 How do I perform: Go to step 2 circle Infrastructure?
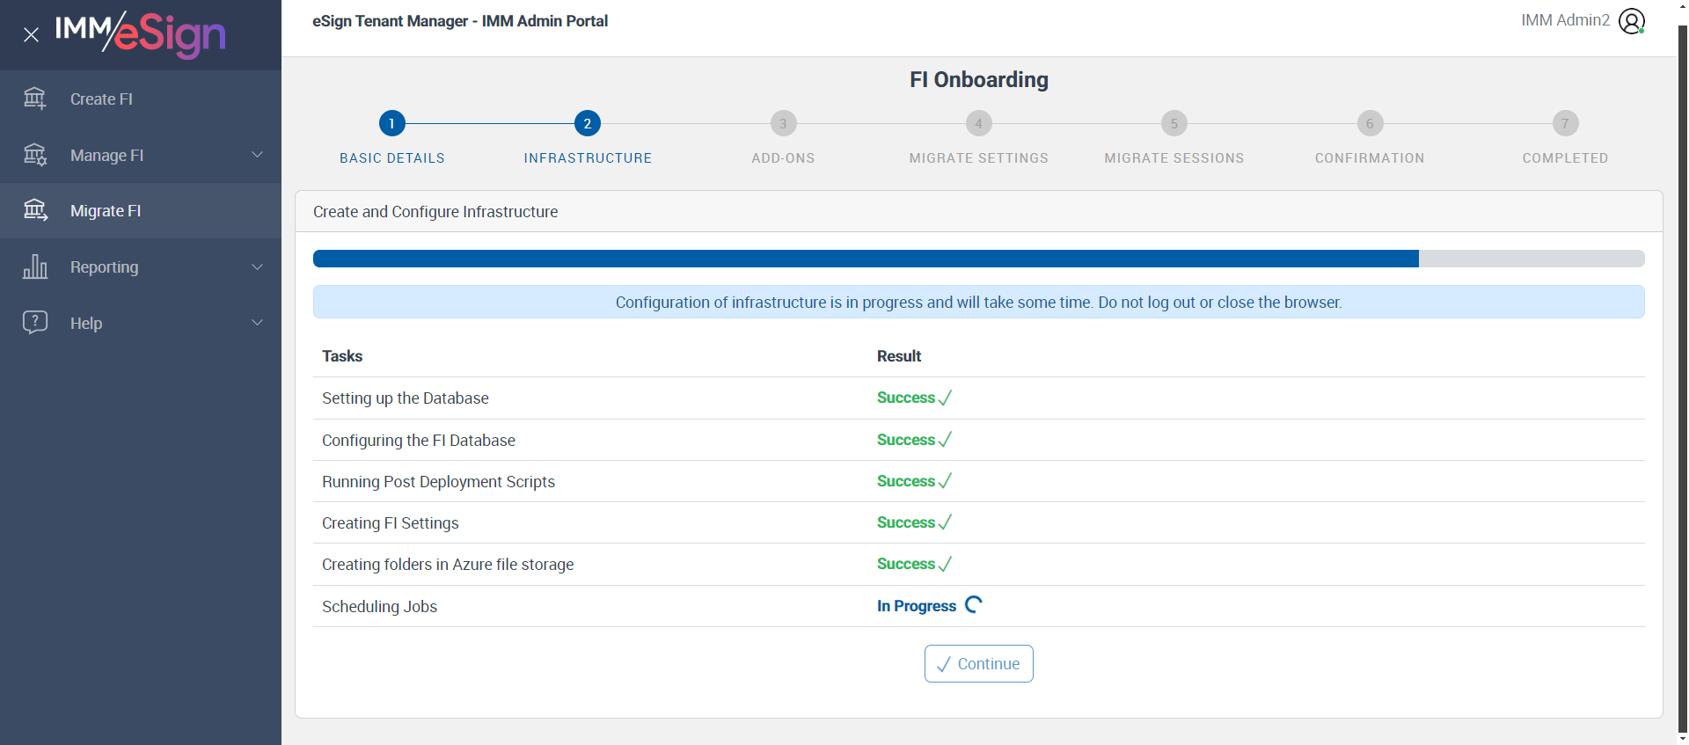[x=588, y=123]
